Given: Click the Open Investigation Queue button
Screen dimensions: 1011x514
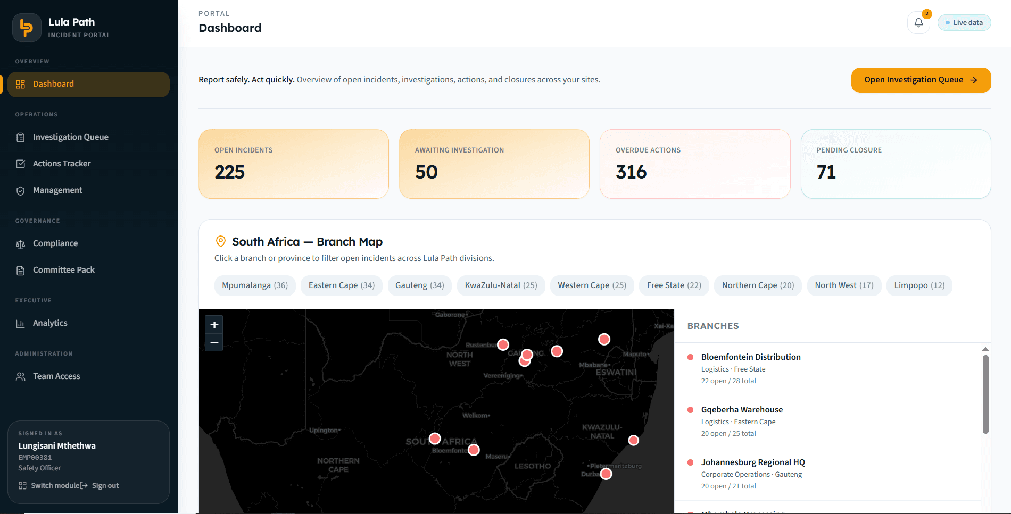Looking at the screenshot, I should click(x=921, y=80).
